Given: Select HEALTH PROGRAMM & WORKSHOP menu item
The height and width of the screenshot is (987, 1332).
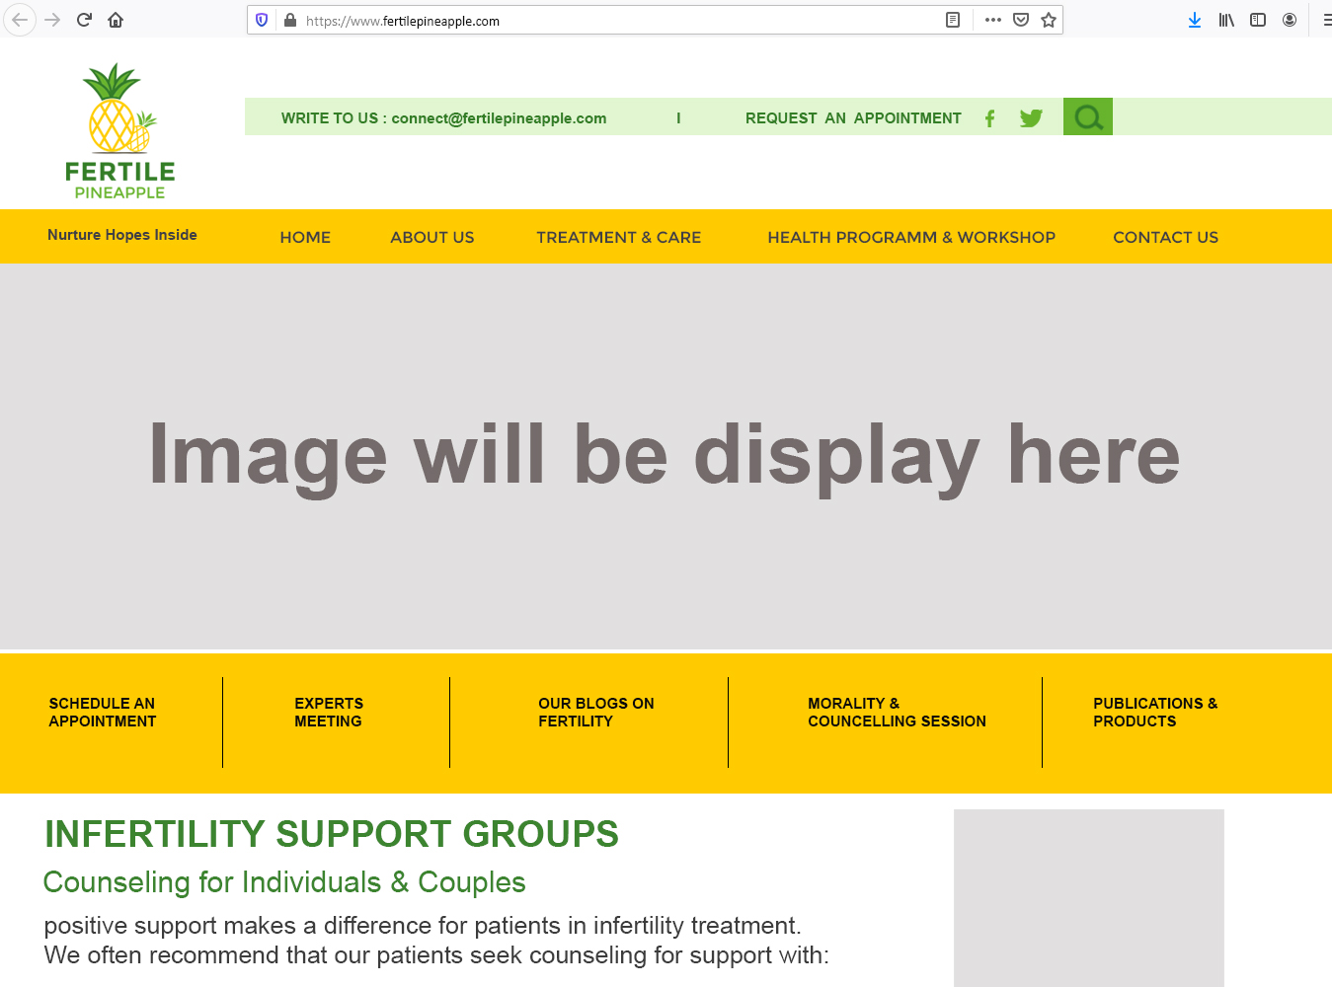Looking at the screenshot, I should click(x=910, y=237).
